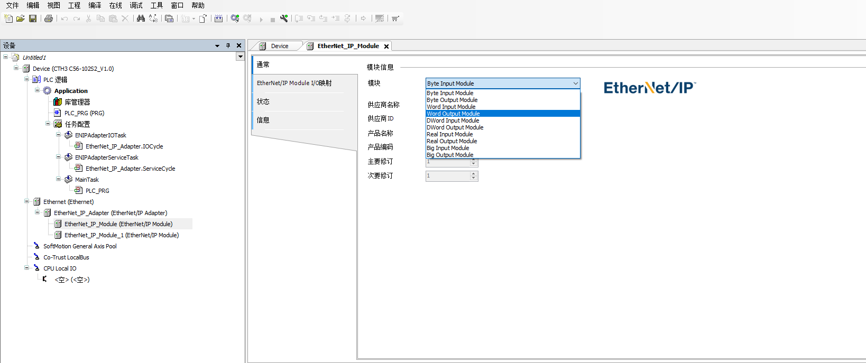Click the Delete X icon in toolbar
The height and width of the screenshot is (363, 866).
[125, 18]
